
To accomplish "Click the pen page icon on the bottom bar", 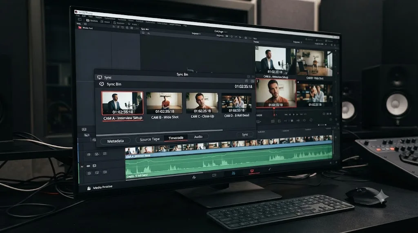I will pos(269,169).
